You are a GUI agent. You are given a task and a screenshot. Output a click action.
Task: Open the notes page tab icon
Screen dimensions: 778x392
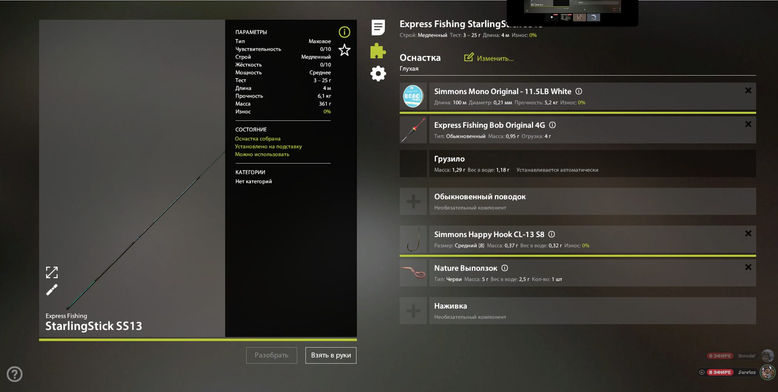378,28
